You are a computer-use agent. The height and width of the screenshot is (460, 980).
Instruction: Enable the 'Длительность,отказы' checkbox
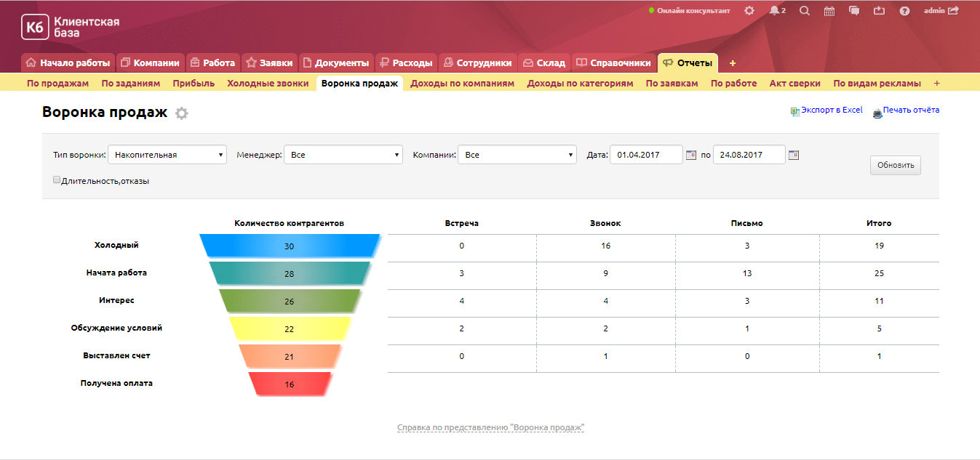(56, 179)
